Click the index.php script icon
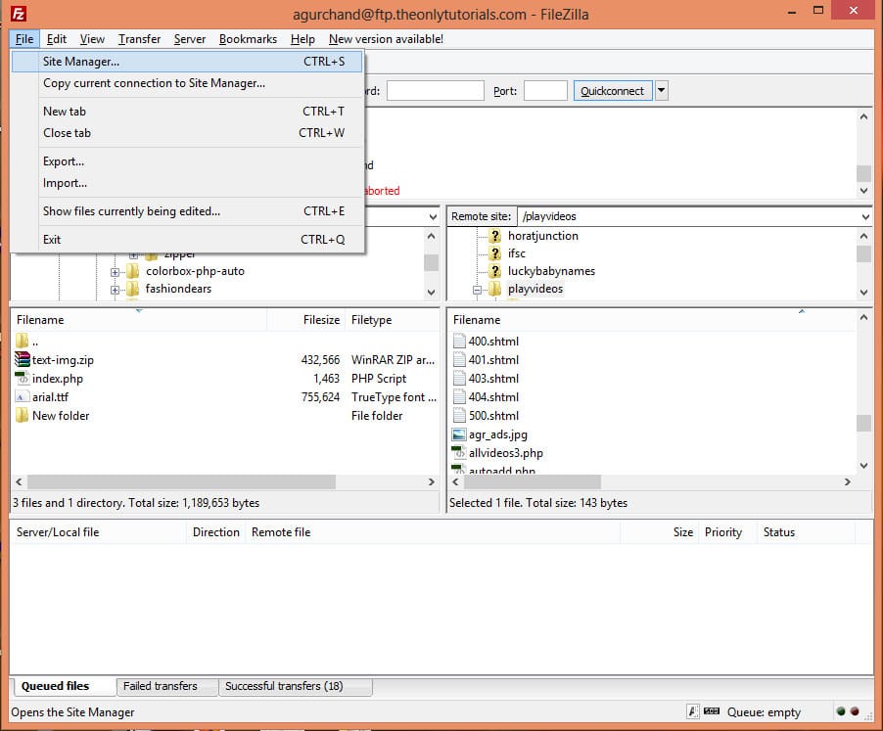Image resolution: width=883 pixels, height=731 pixels. click(x=22, y=378)
